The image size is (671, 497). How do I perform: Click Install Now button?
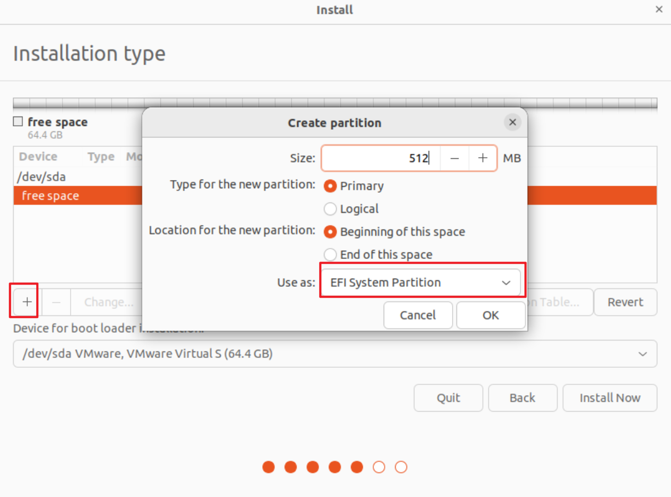click(x=610, y=398)
